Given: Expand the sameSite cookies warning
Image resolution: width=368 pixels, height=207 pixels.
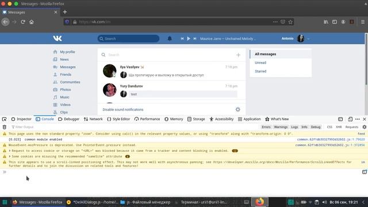Looking at the screenshot, I should point(10,156).
